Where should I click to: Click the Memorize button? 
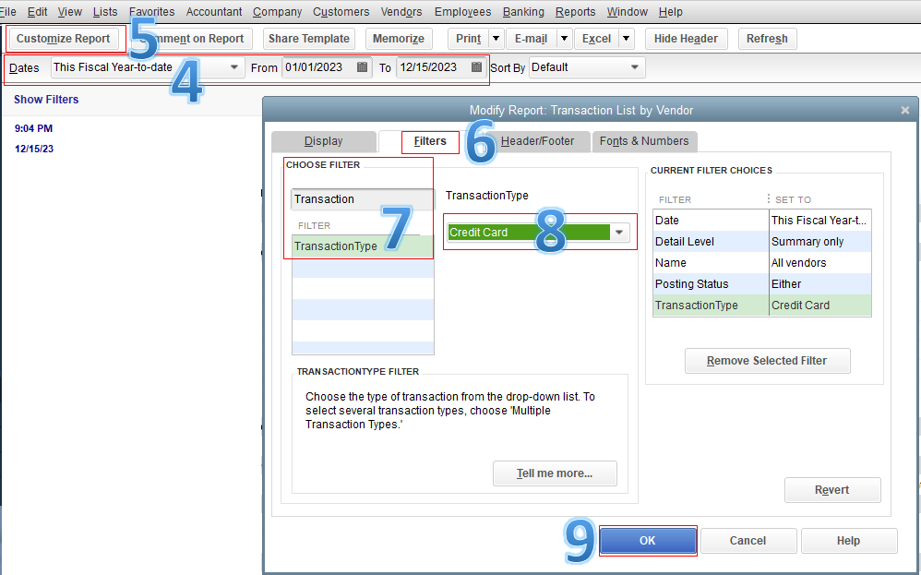click(399, 39)
